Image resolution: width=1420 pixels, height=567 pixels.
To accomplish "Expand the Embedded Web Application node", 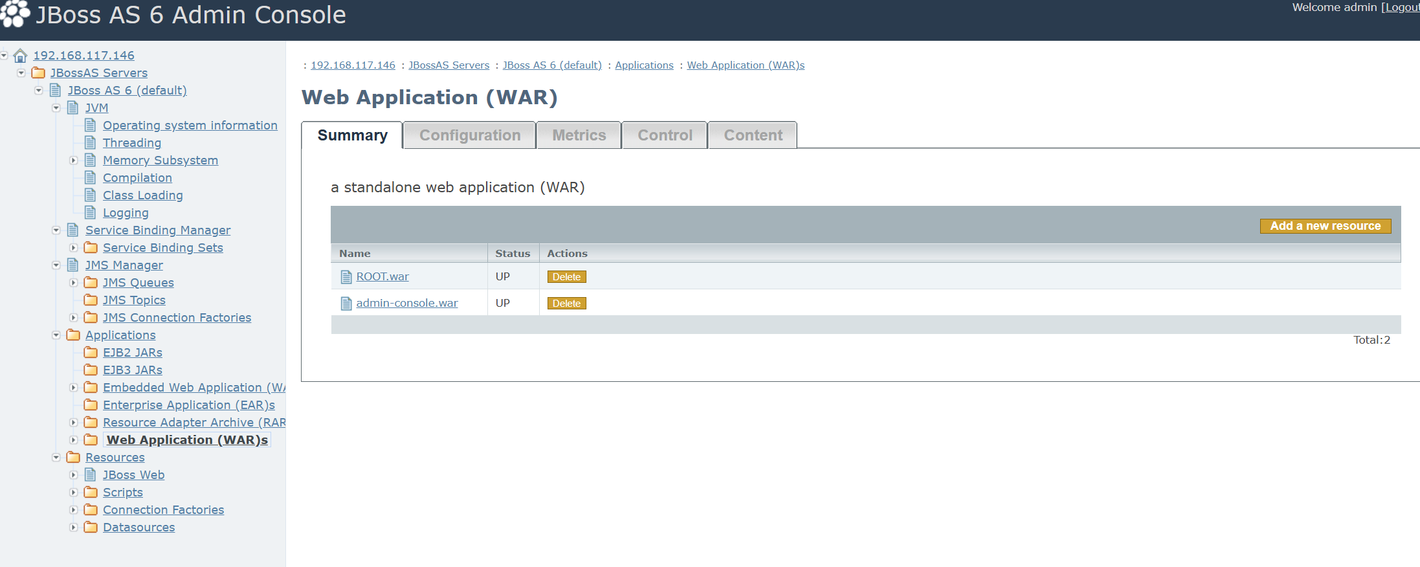I will tap(74, 388).
